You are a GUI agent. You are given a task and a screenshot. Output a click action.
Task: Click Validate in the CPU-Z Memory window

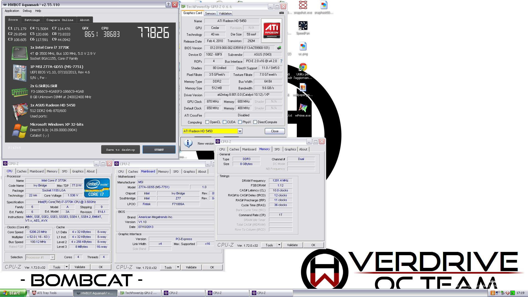point(292,245)
